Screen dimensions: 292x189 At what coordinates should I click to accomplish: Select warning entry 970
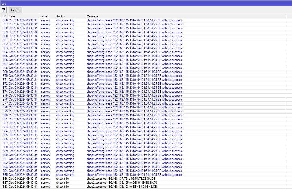click(106, 76)
